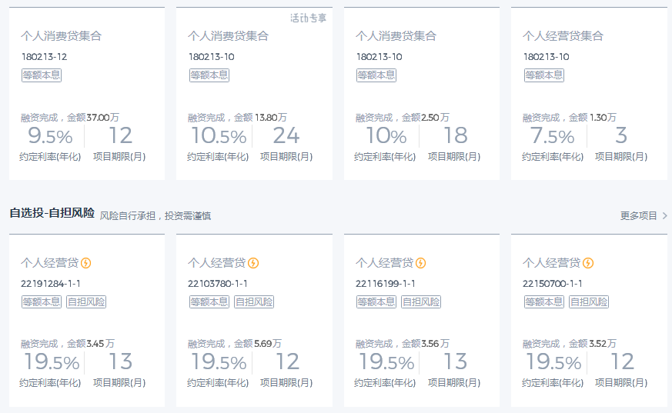Open 个人消费贷集合 180213-12 card title
Screen dimensions: 672x413
[62, 36]
